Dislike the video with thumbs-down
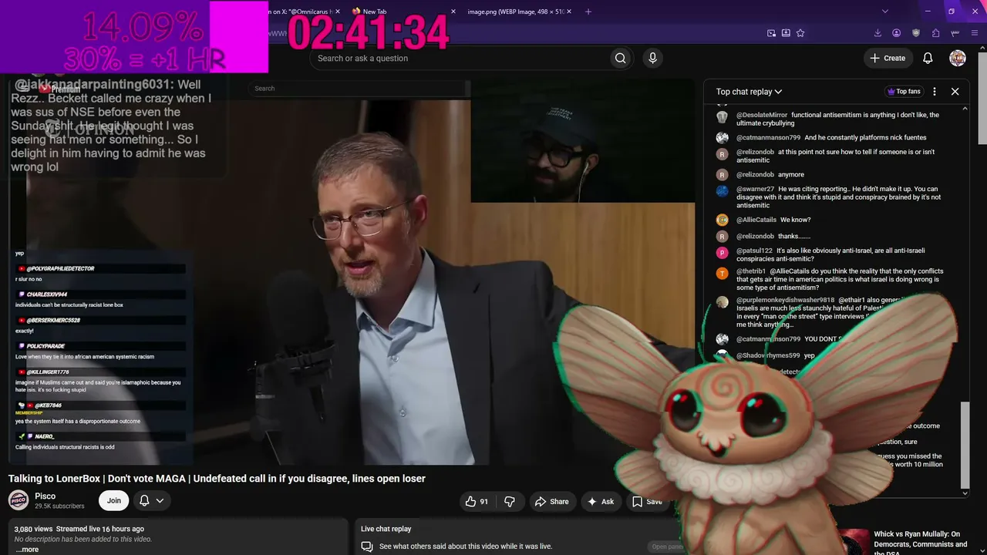987x555 pixels. coord(510,501)
